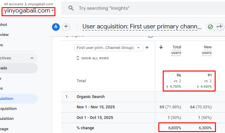Screen dimensions: 225x133
Task: Sort by the Total users column header
Action: (x=176, y=50)
